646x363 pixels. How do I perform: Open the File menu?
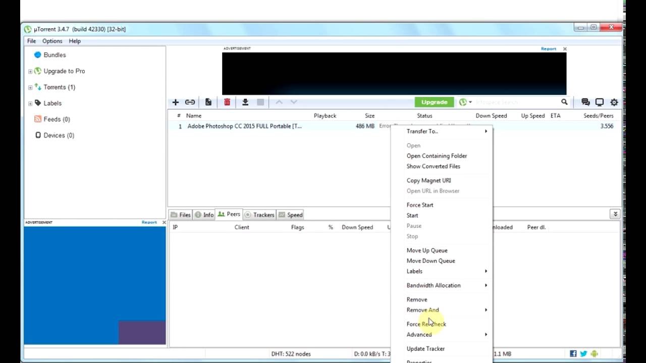pyautogui.click(x=31, y=41)
